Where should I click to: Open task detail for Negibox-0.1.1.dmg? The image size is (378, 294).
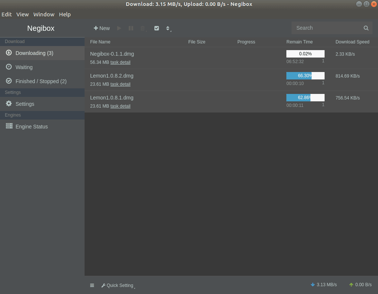120,62
